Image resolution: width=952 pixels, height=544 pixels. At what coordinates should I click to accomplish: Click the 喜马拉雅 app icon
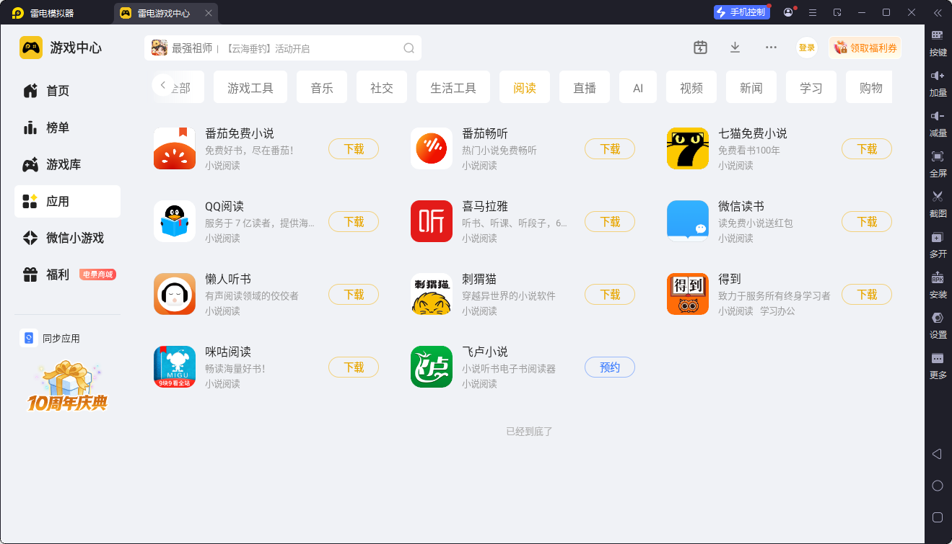point(432,221)
